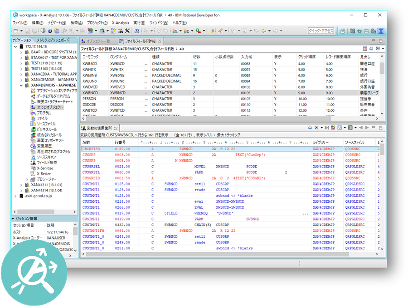Close the 変数の使用箇所 tab

pos(116,128)
